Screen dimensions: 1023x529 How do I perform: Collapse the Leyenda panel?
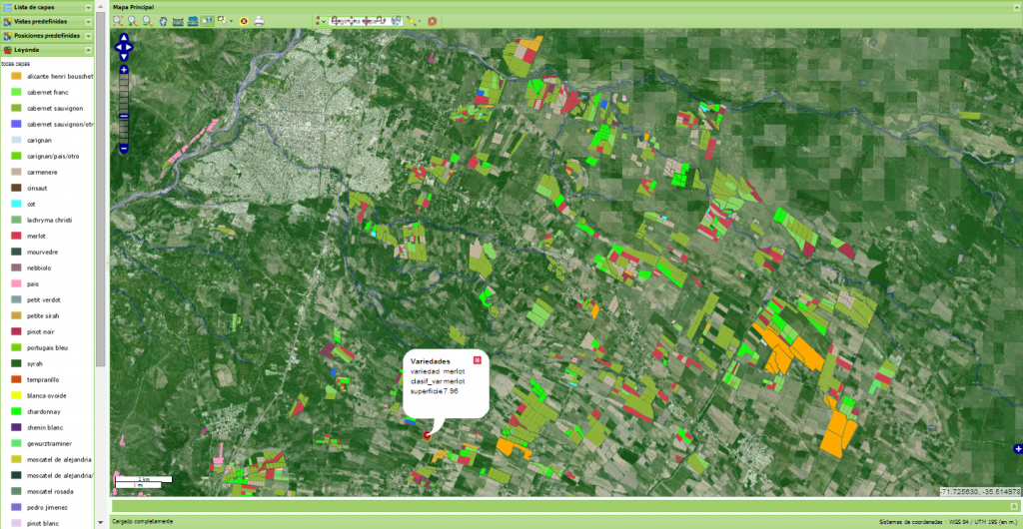pyautogui.click(x=89, y=49)
